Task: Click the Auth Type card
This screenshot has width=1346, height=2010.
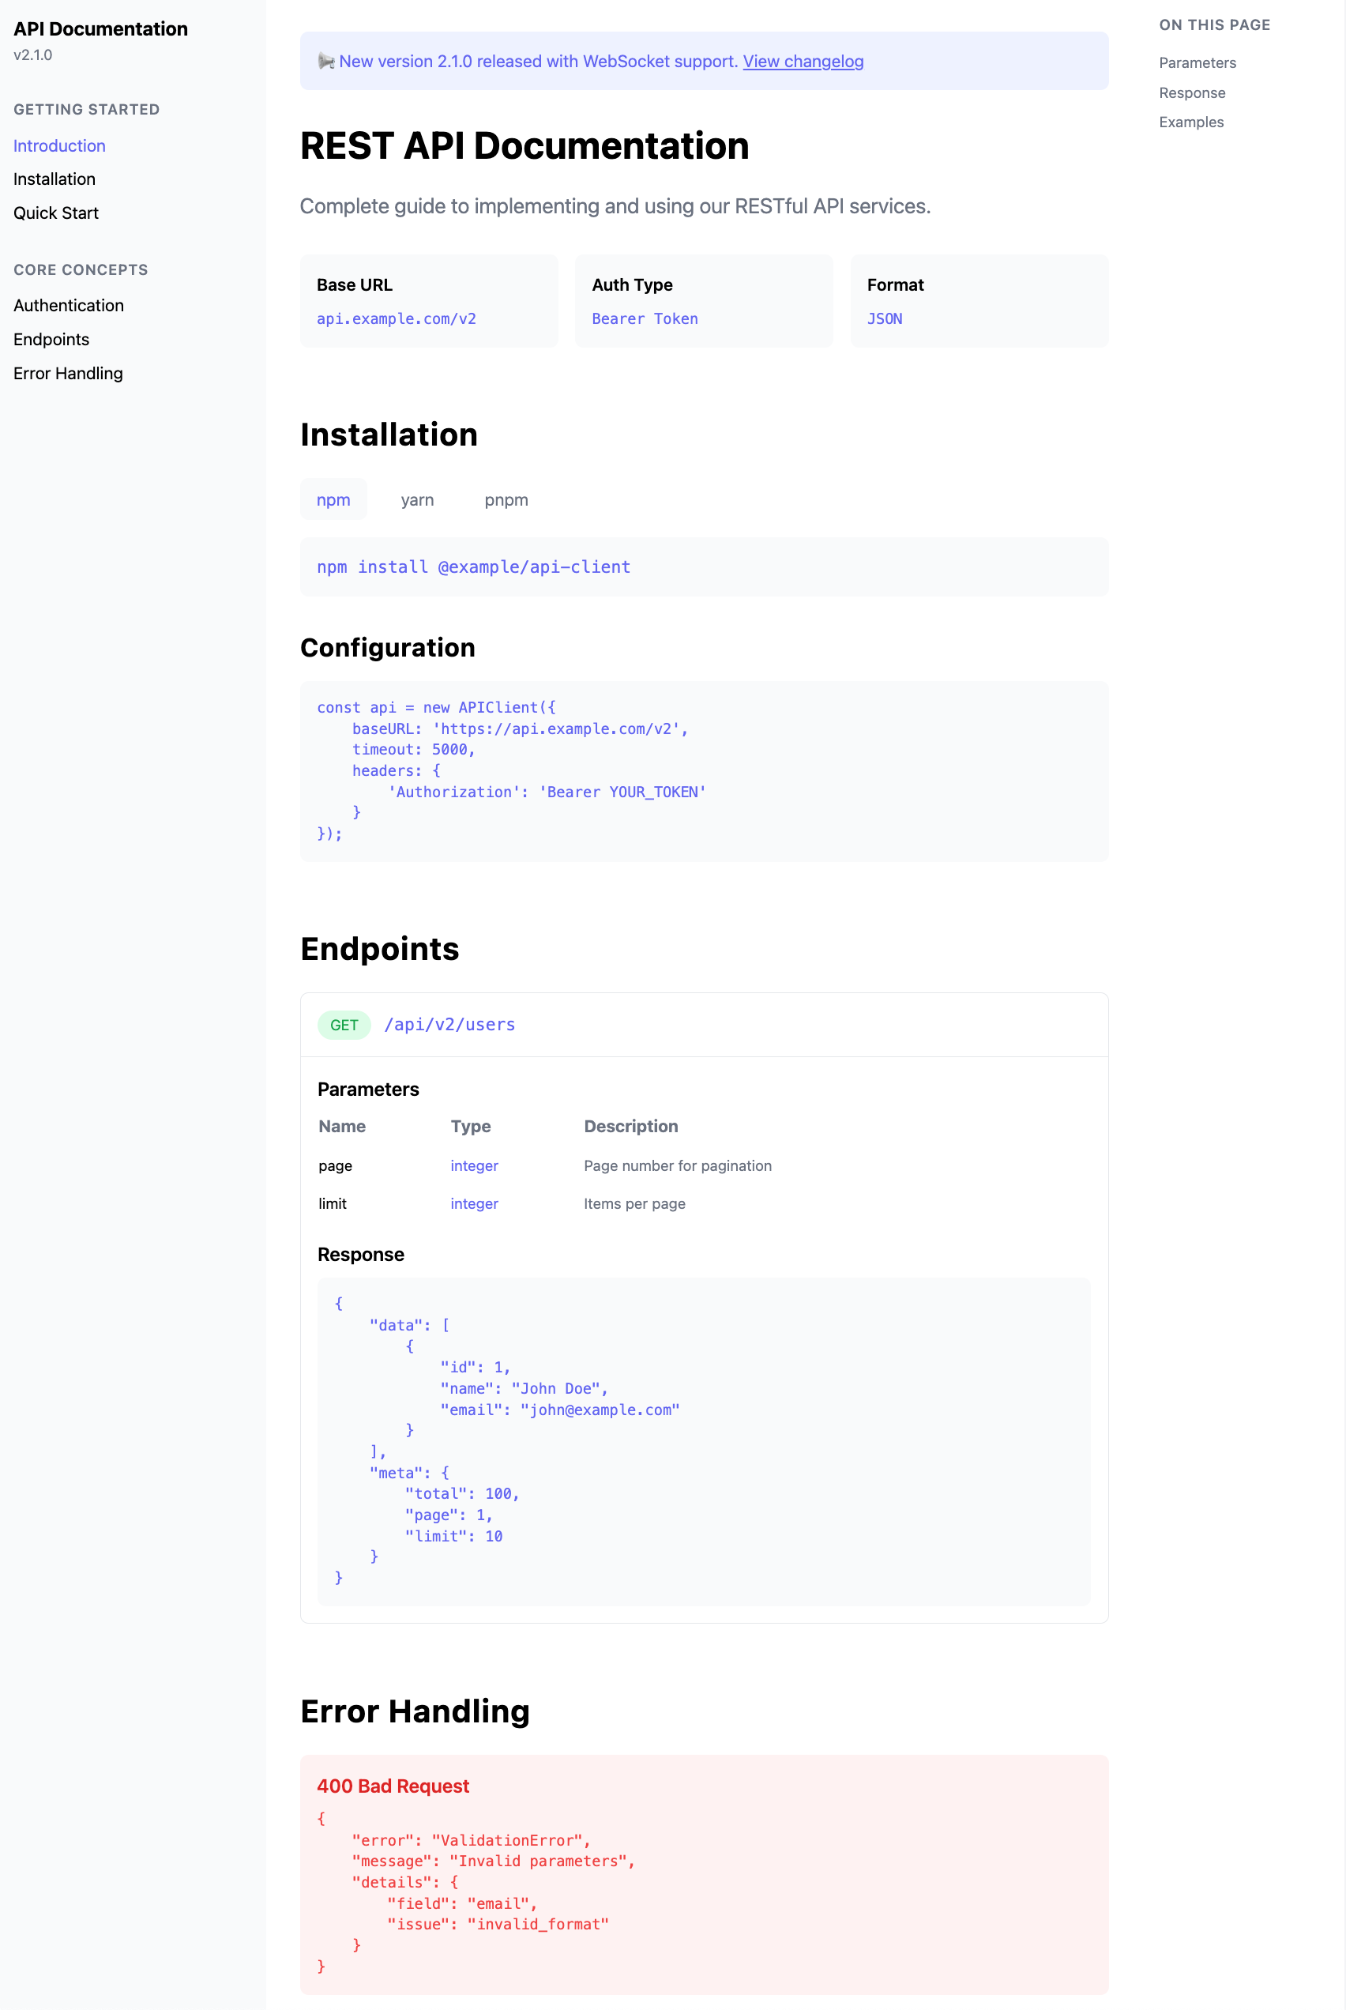Action: click(704, 300)
